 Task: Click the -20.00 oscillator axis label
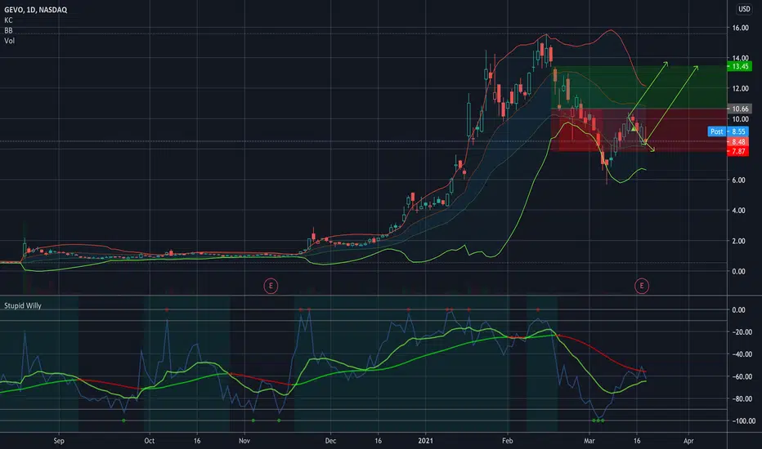(742, 332)
